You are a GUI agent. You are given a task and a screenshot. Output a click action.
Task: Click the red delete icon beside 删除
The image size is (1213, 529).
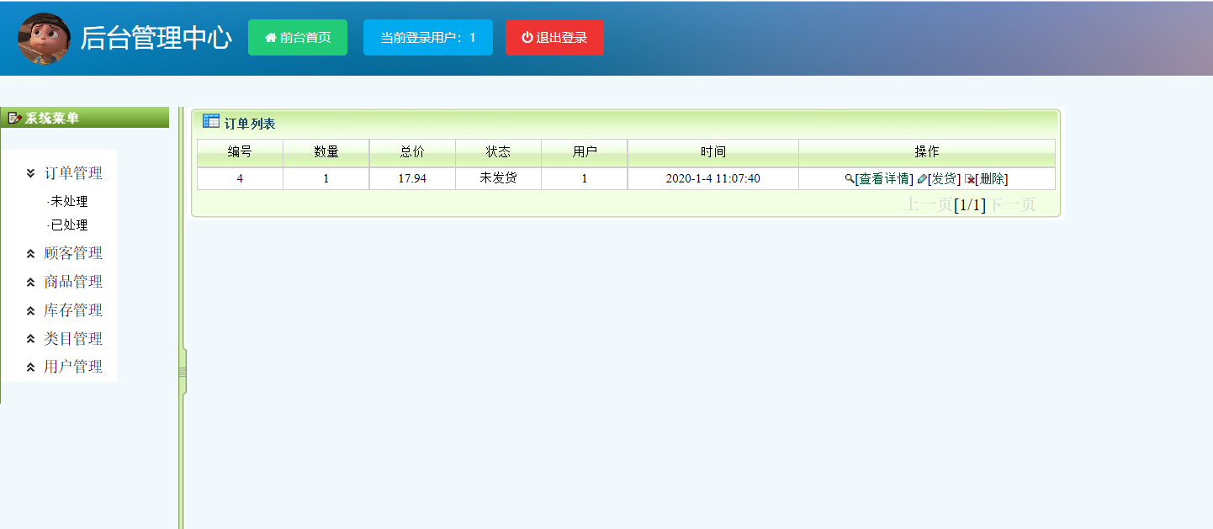pyautogui.click(x=969, y=179)
